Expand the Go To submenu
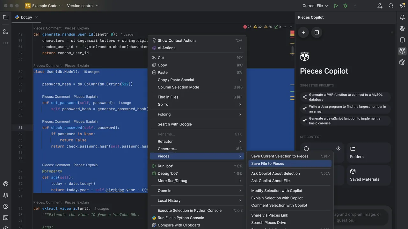 tap(197, 104)
